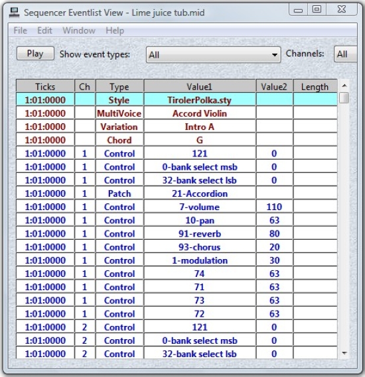Viewport: 365px width, 377px height.
Task: Click the vertical scrollbar thumb
Action: point(344,97)
